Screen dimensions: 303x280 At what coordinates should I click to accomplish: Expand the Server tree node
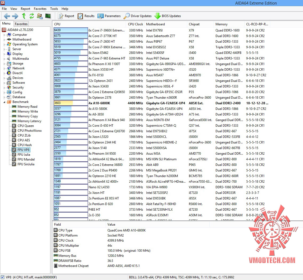tap(5, 50)
